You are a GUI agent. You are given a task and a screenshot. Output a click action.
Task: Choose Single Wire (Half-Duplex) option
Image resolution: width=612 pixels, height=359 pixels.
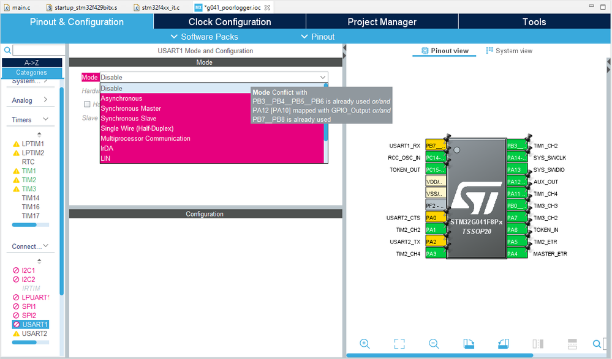click(212, 128)
